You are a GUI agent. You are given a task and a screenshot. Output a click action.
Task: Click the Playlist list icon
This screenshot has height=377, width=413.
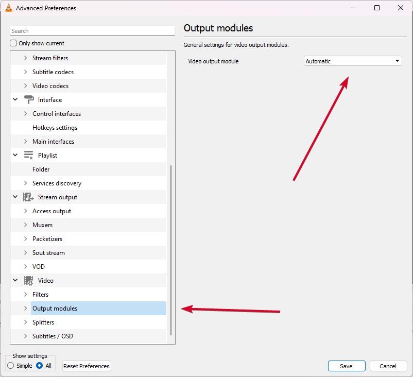[28, 155]
